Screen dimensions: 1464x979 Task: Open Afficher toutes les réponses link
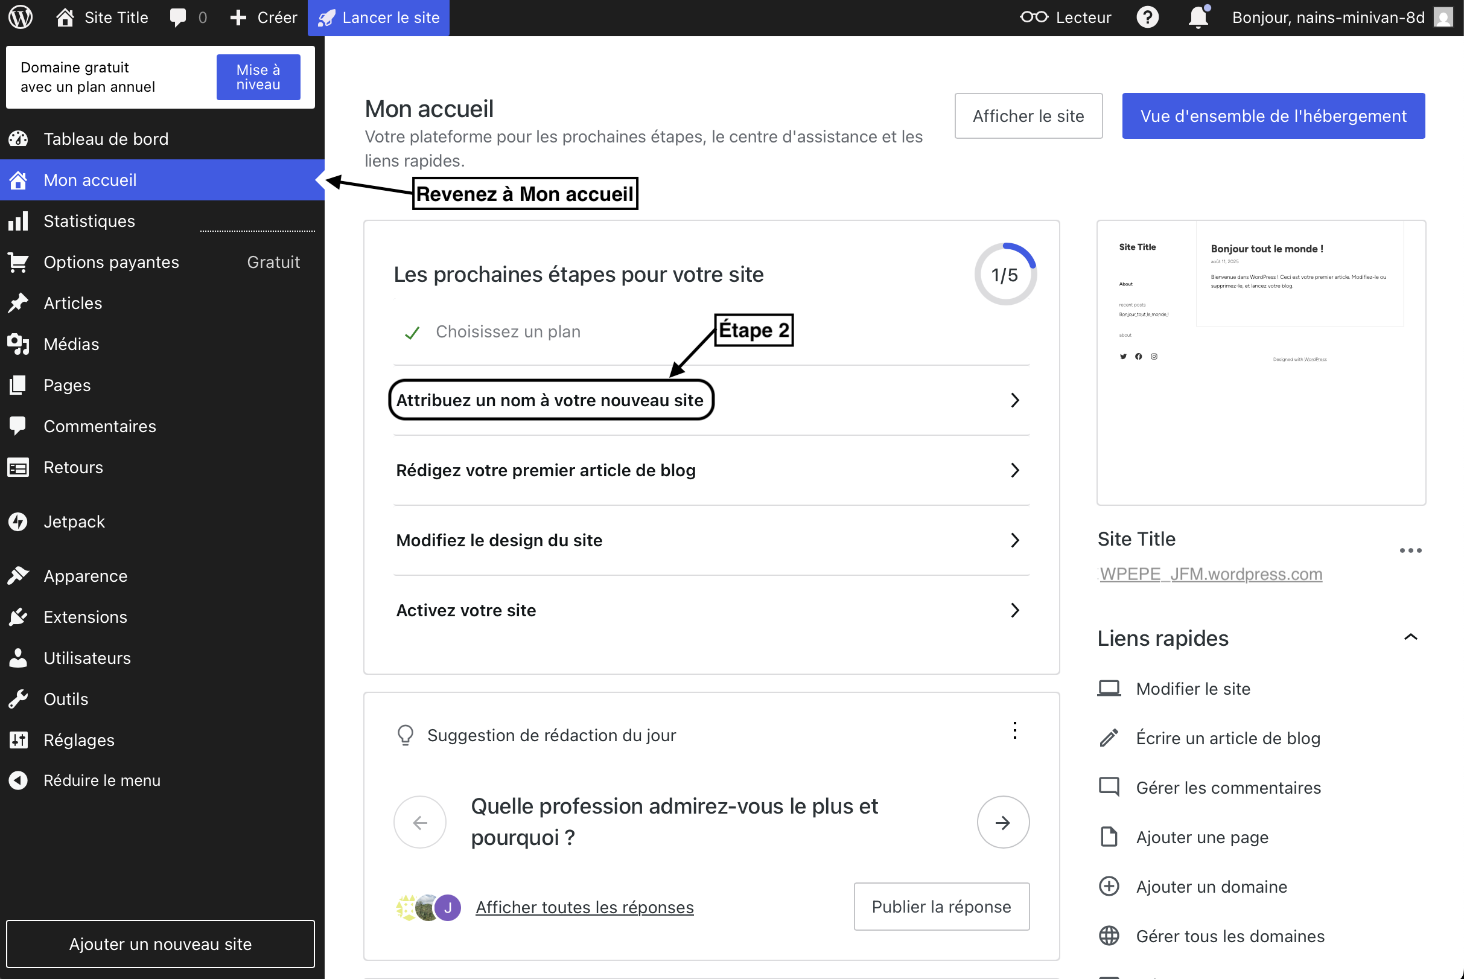(x=584, y=907)
